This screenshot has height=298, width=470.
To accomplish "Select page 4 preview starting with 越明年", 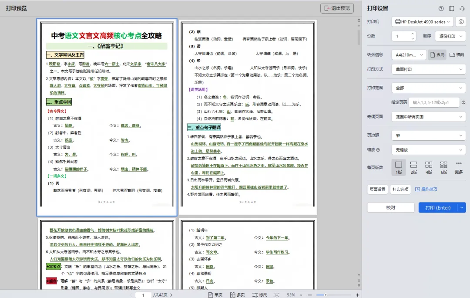I will coord(248,254).
